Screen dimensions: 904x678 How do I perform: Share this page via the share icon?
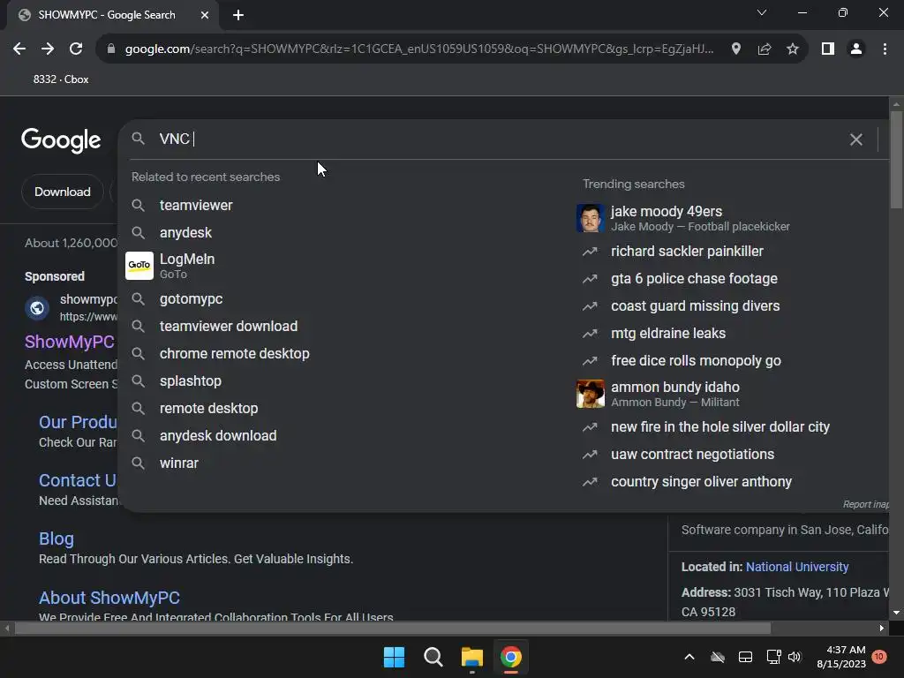pyautogui.click(x=764, y=49)
